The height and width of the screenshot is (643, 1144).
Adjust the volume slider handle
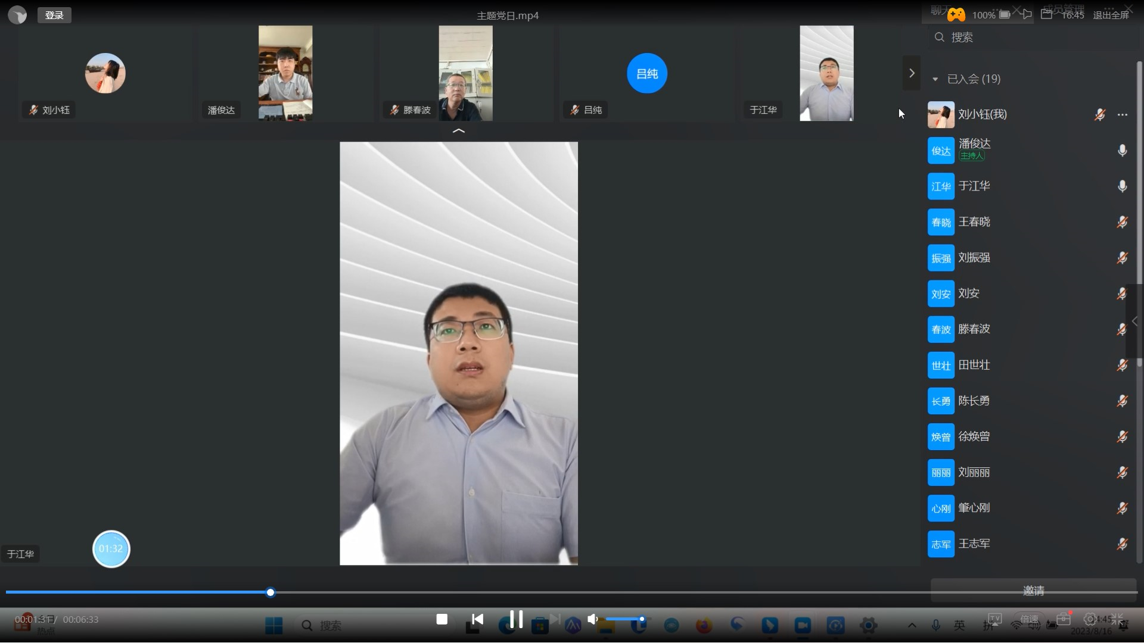(x=642, y=619)
